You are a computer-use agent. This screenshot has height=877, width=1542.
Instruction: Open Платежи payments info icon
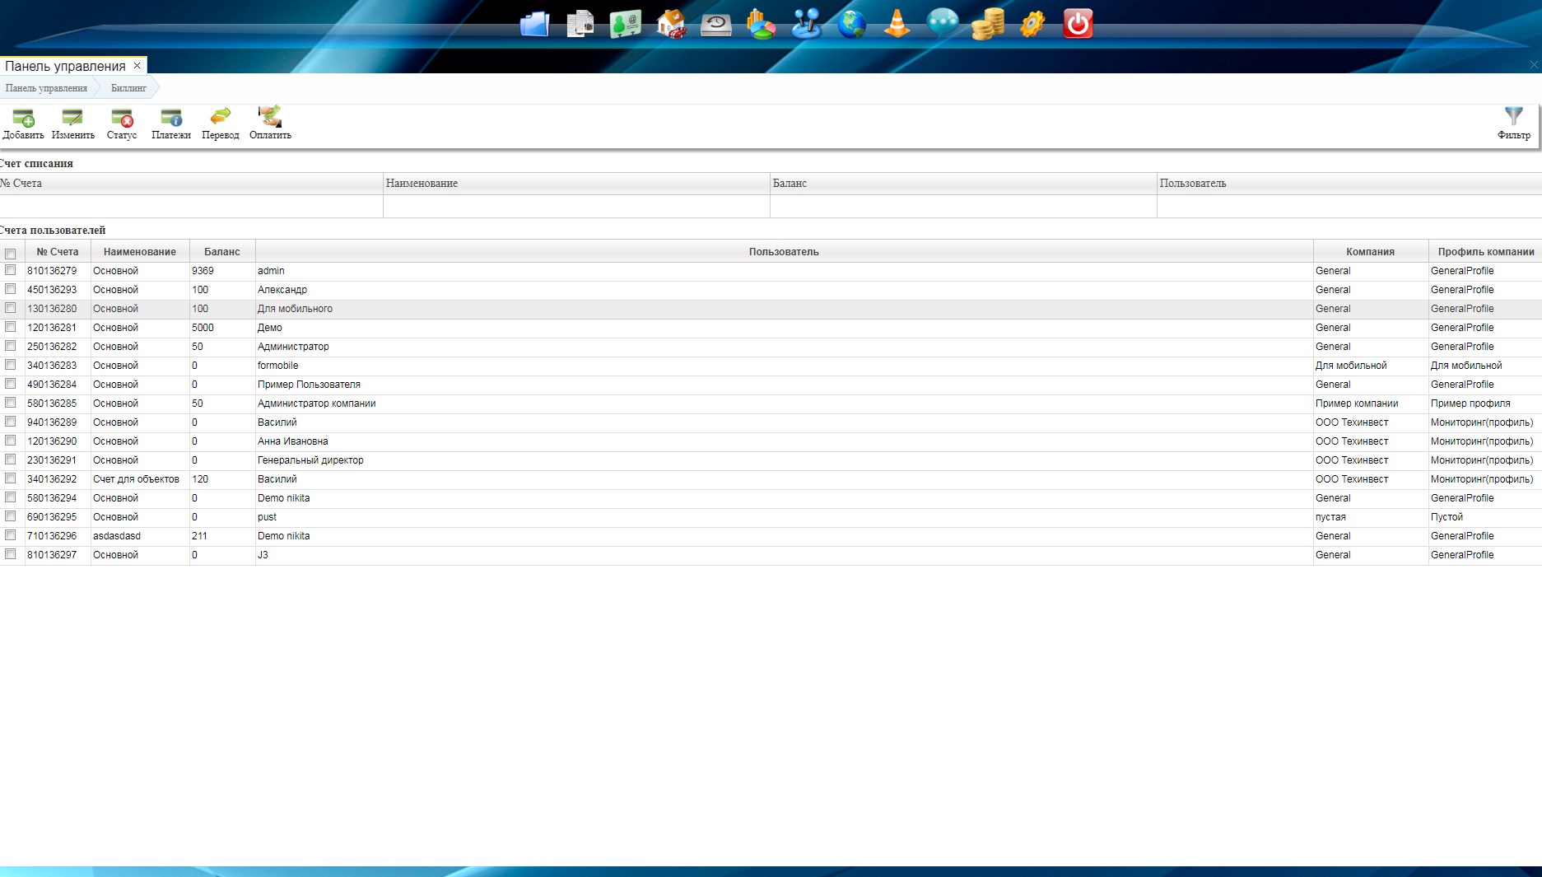(x=171, y=118)
